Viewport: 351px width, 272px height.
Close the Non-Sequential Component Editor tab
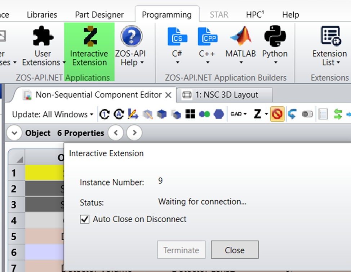click(168, 95)
